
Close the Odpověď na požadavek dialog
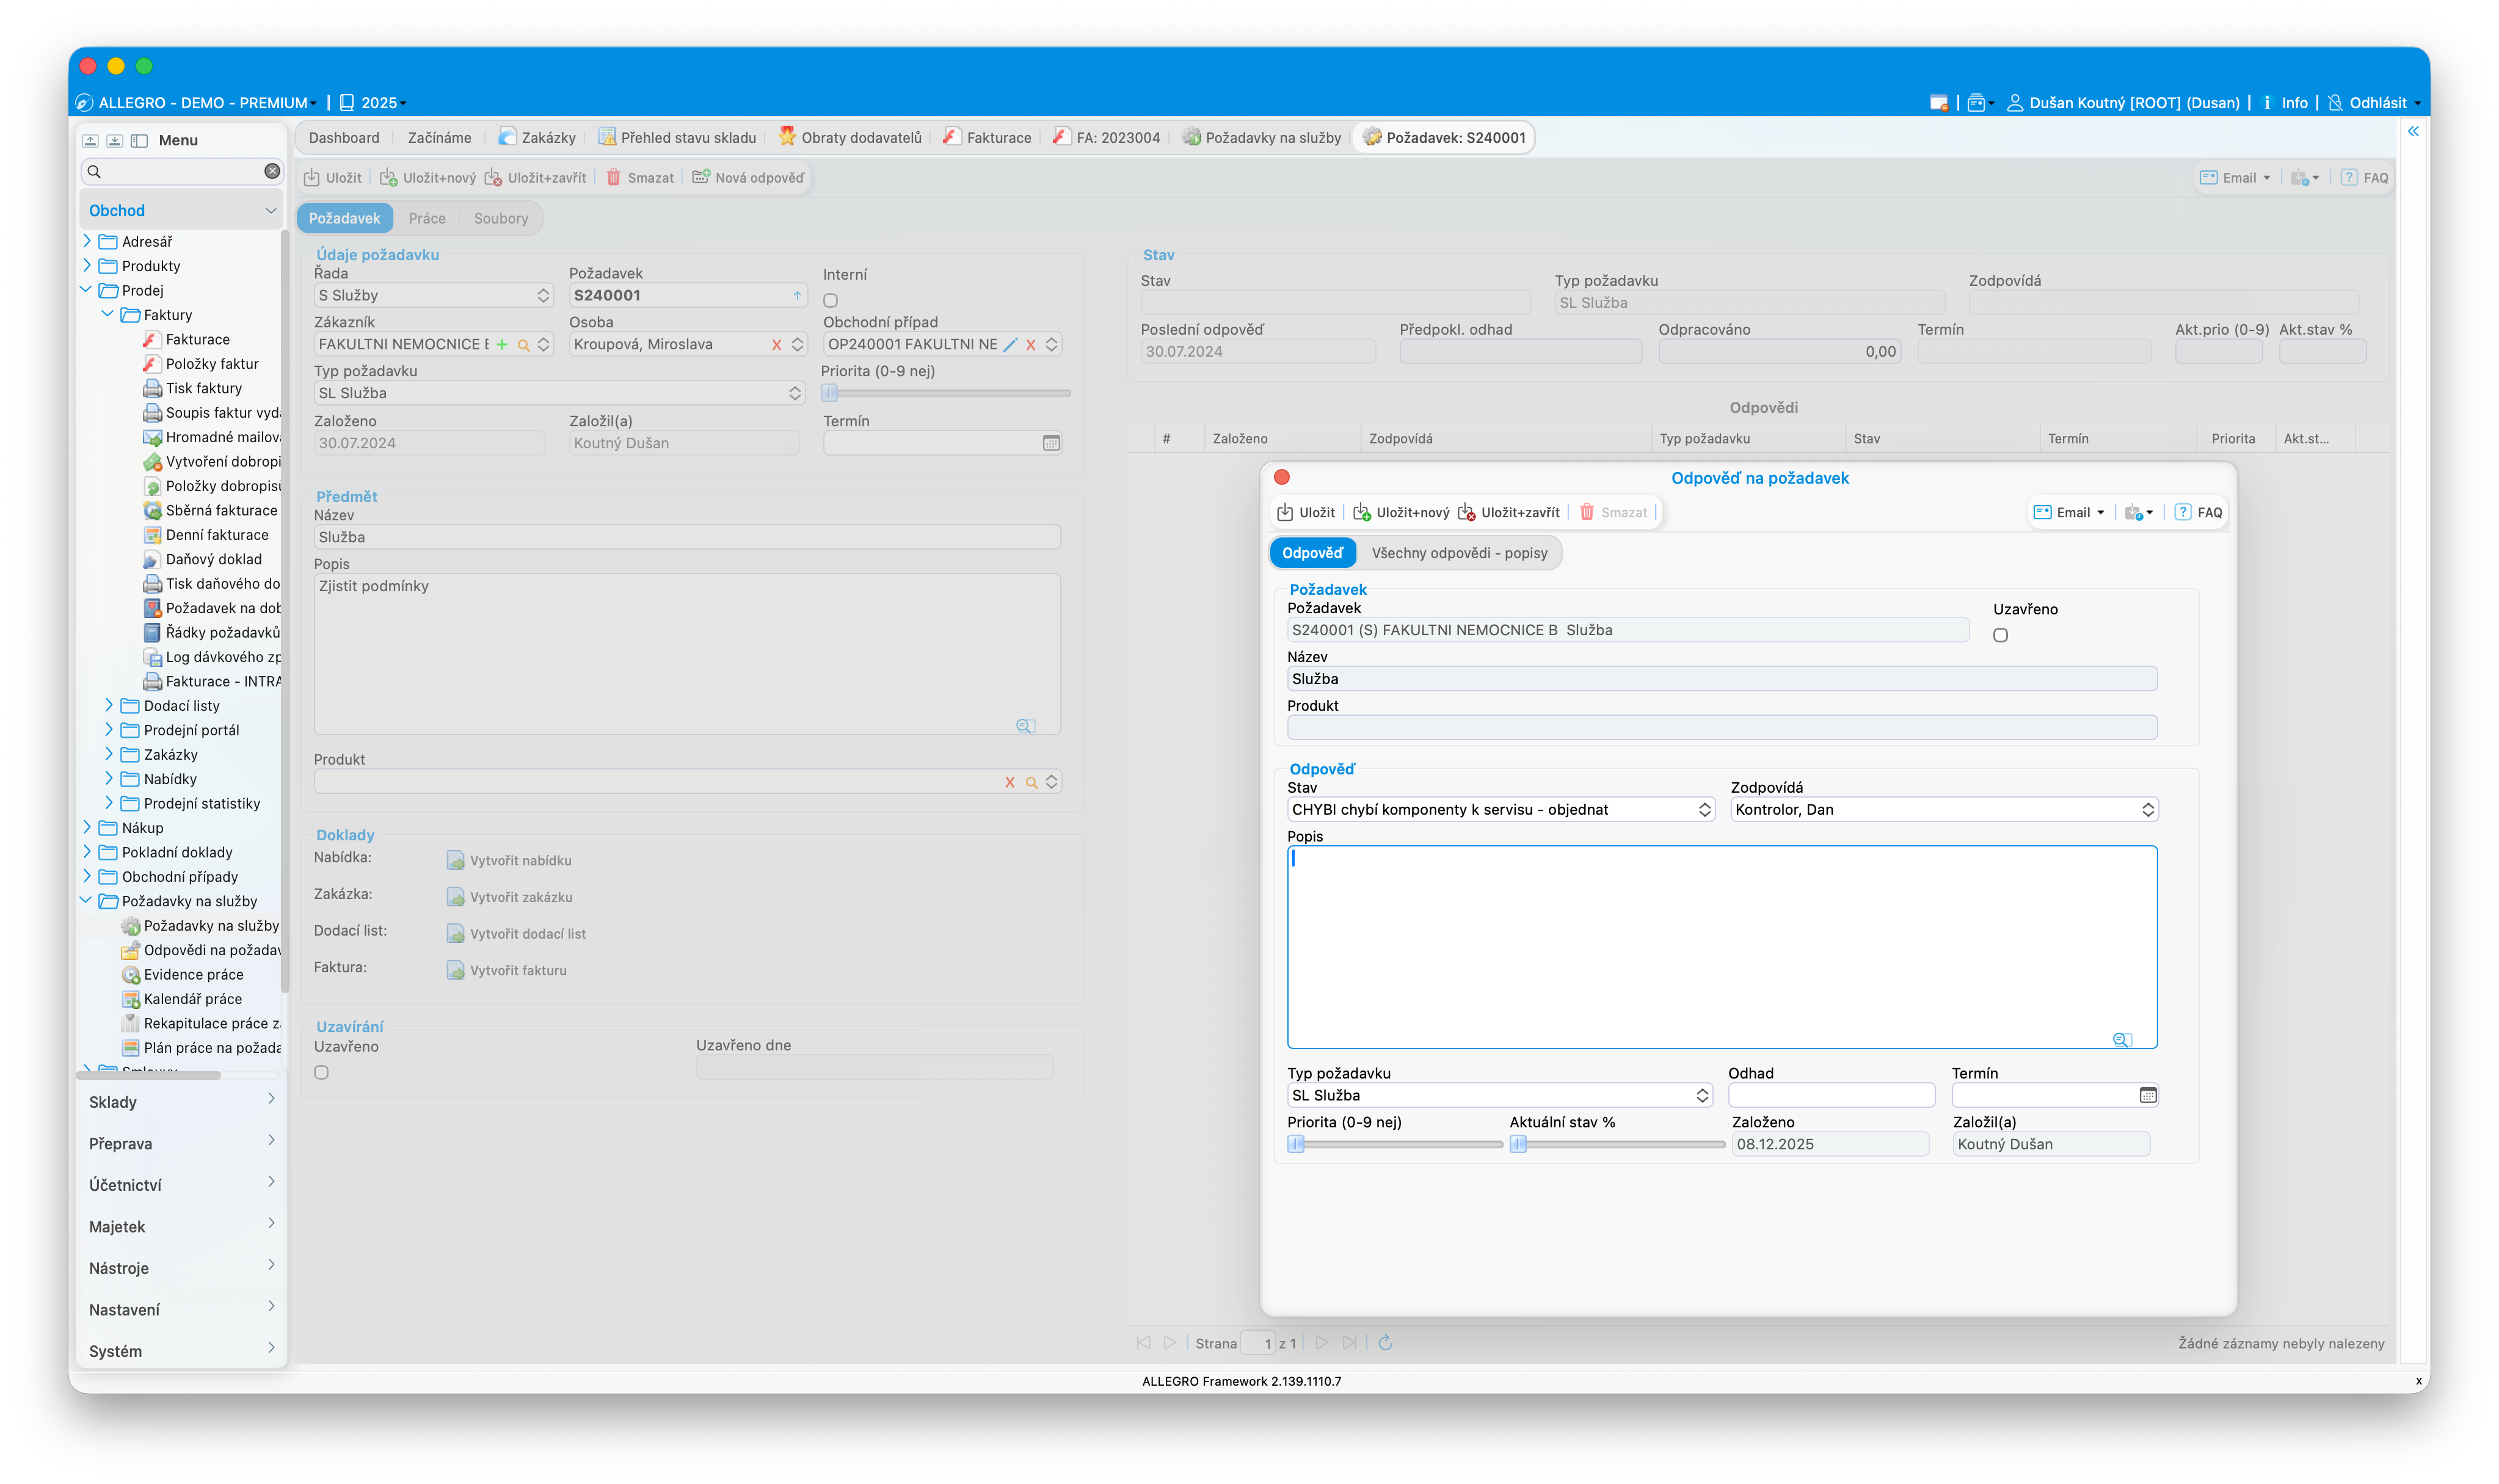pyautogui.click(x=1281, y=477)
